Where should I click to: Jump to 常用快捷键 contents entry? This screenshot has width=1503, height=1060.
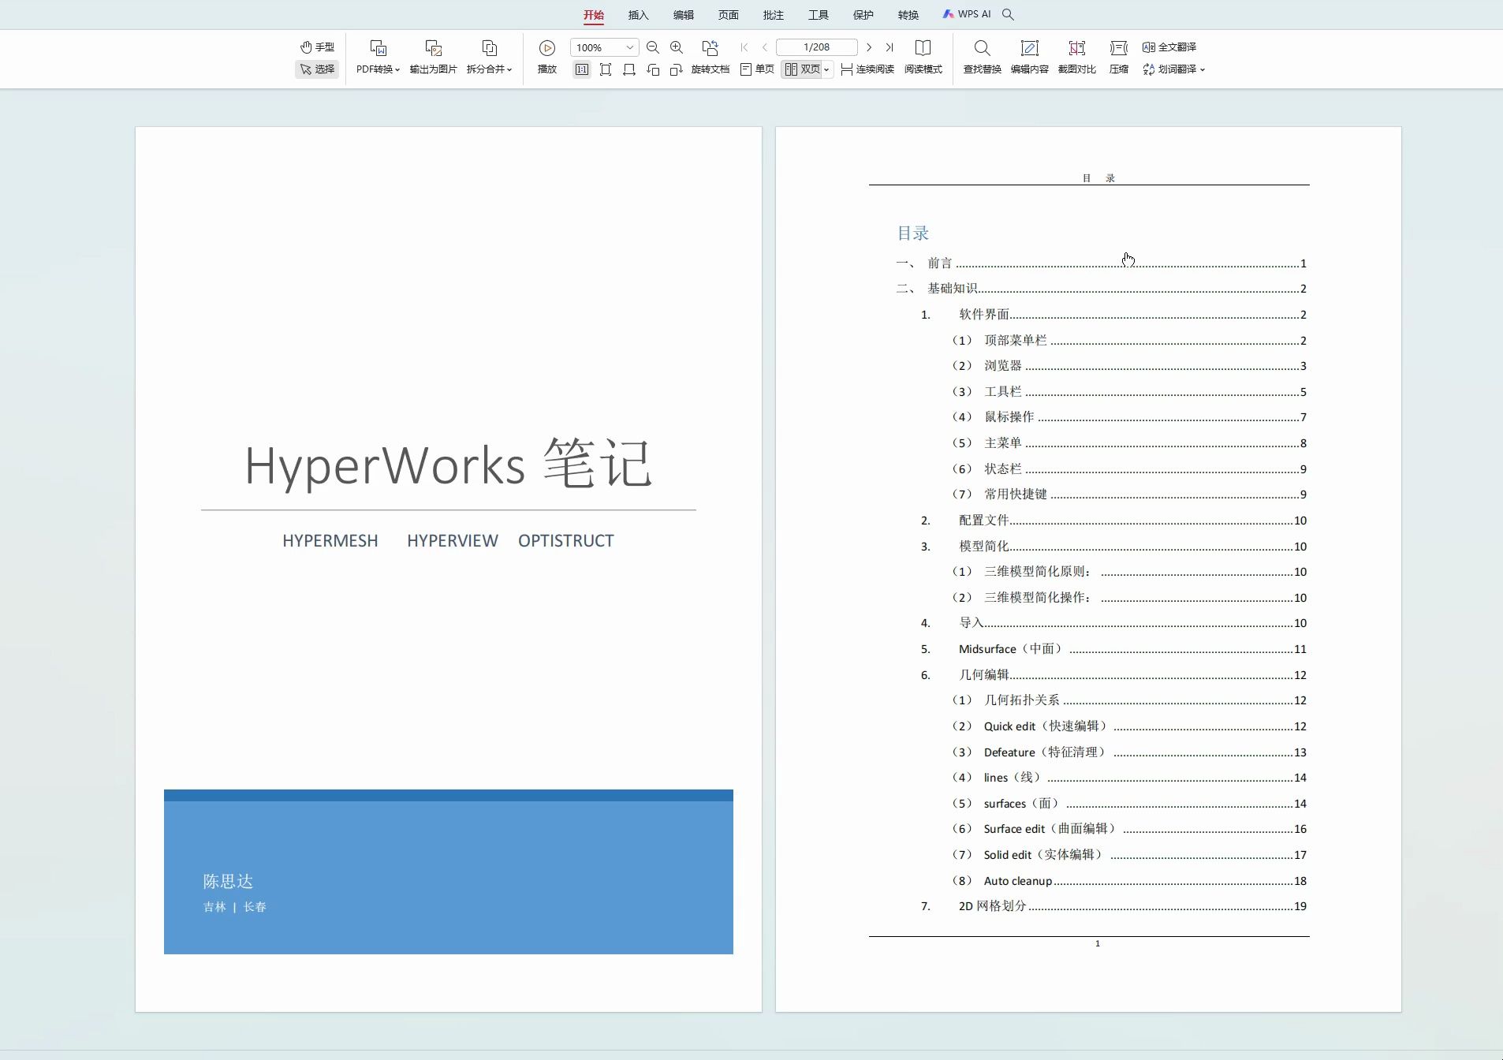tap(1129, 495)
